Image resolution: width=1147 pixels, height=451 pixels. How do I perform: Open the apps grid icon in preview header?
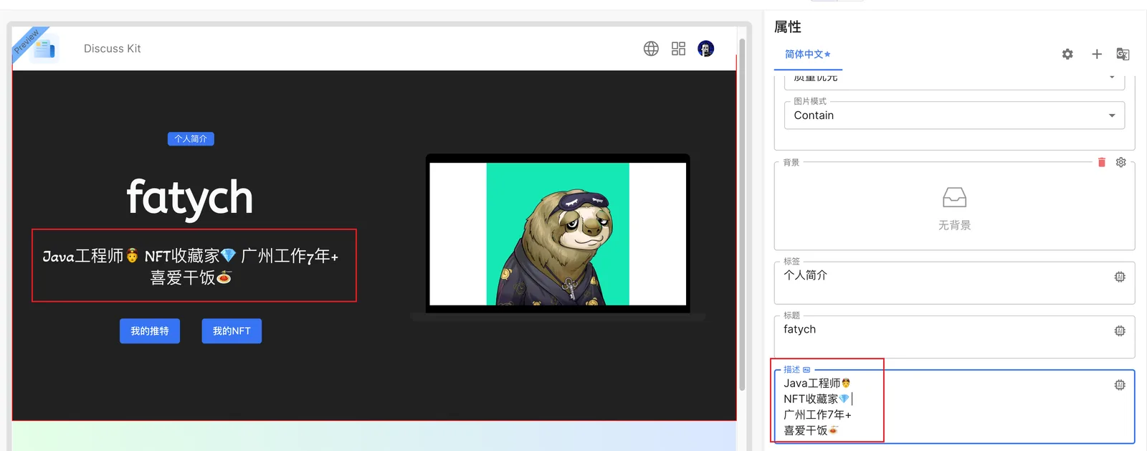(x=678, y=49)
